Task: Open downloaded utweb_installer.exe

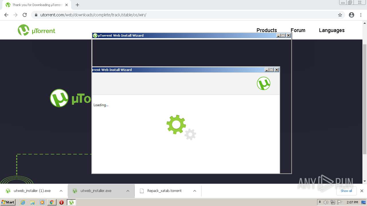Action: click(x=96, y=191)
